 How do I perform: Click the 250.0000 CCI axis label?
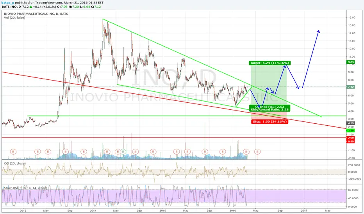(x=355, y=165)
